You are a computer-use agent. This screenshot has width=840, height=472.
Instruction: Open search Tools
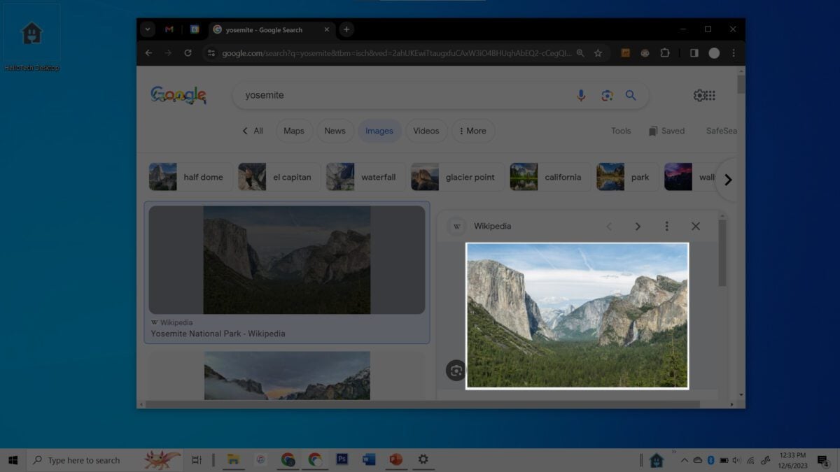[x=620, y=131]
